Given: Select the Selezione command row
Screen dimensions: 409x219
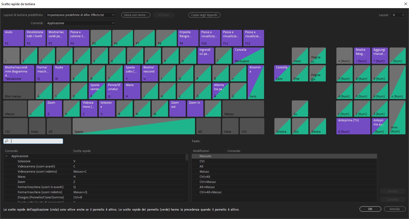Looking at the screenshot, I should coord(94,161).
